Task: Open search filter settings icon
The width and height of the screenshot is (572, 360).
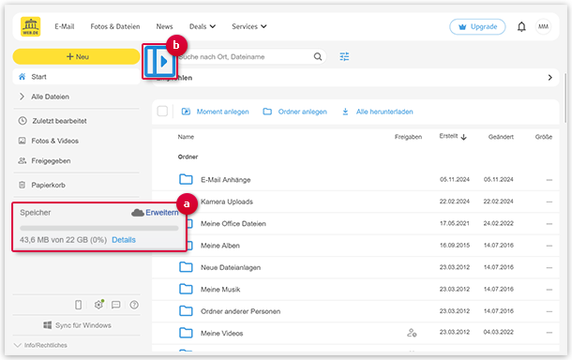Action: tap(344, 56)
